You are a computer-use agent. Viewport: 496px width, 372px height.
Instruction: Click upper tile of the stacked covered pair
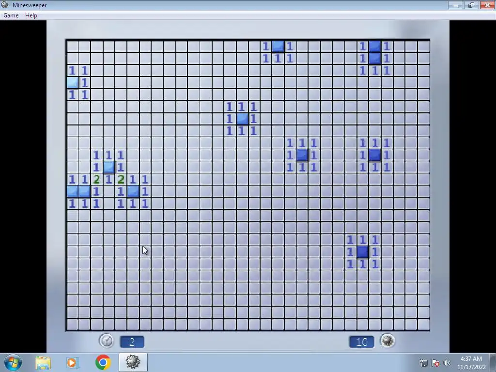[375, 46]
